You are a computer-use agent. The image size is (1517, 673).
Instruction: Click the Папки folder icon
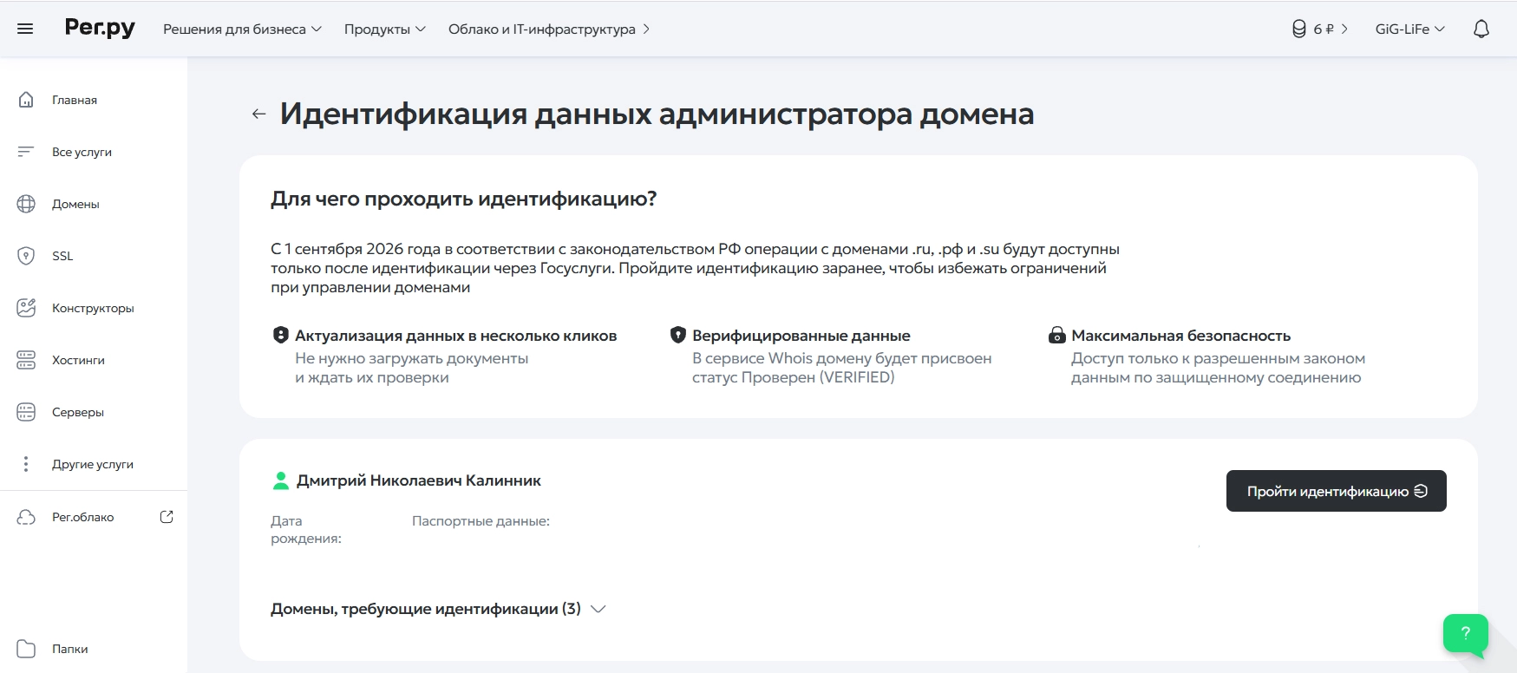(26, 649)
